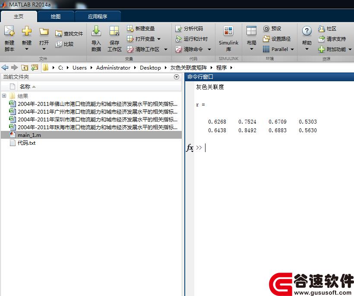Click Find Files (查找文件)

[x=69, y=34]
